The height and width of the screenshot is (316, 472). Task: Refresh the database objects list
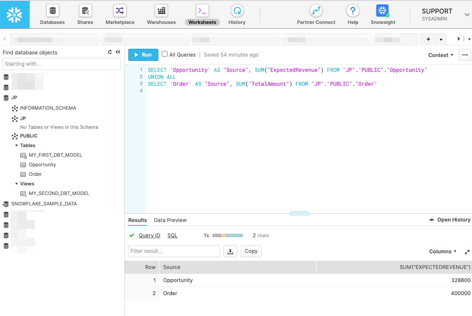pos(110,52)
